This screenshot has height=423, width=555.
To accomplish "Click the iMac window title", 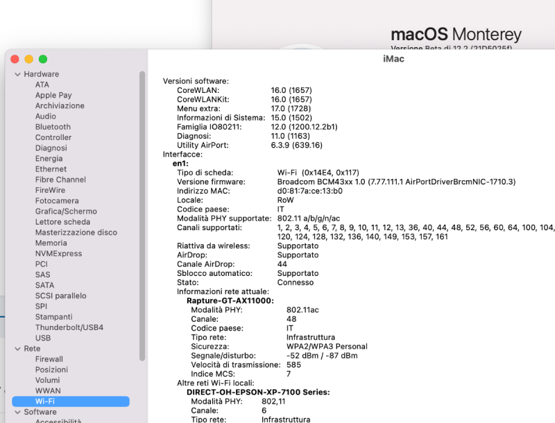I will coord(393,59).
